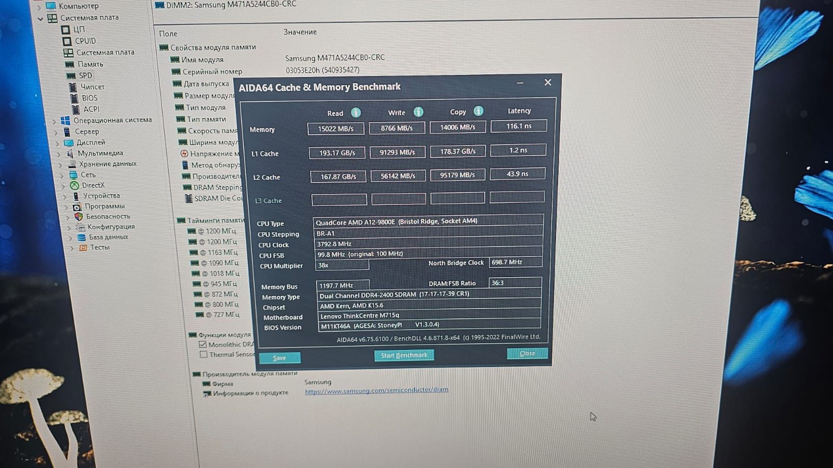This screenshot has height=468, width=833.
Task: Open the ACPI node icon
Action: [75, 109]
